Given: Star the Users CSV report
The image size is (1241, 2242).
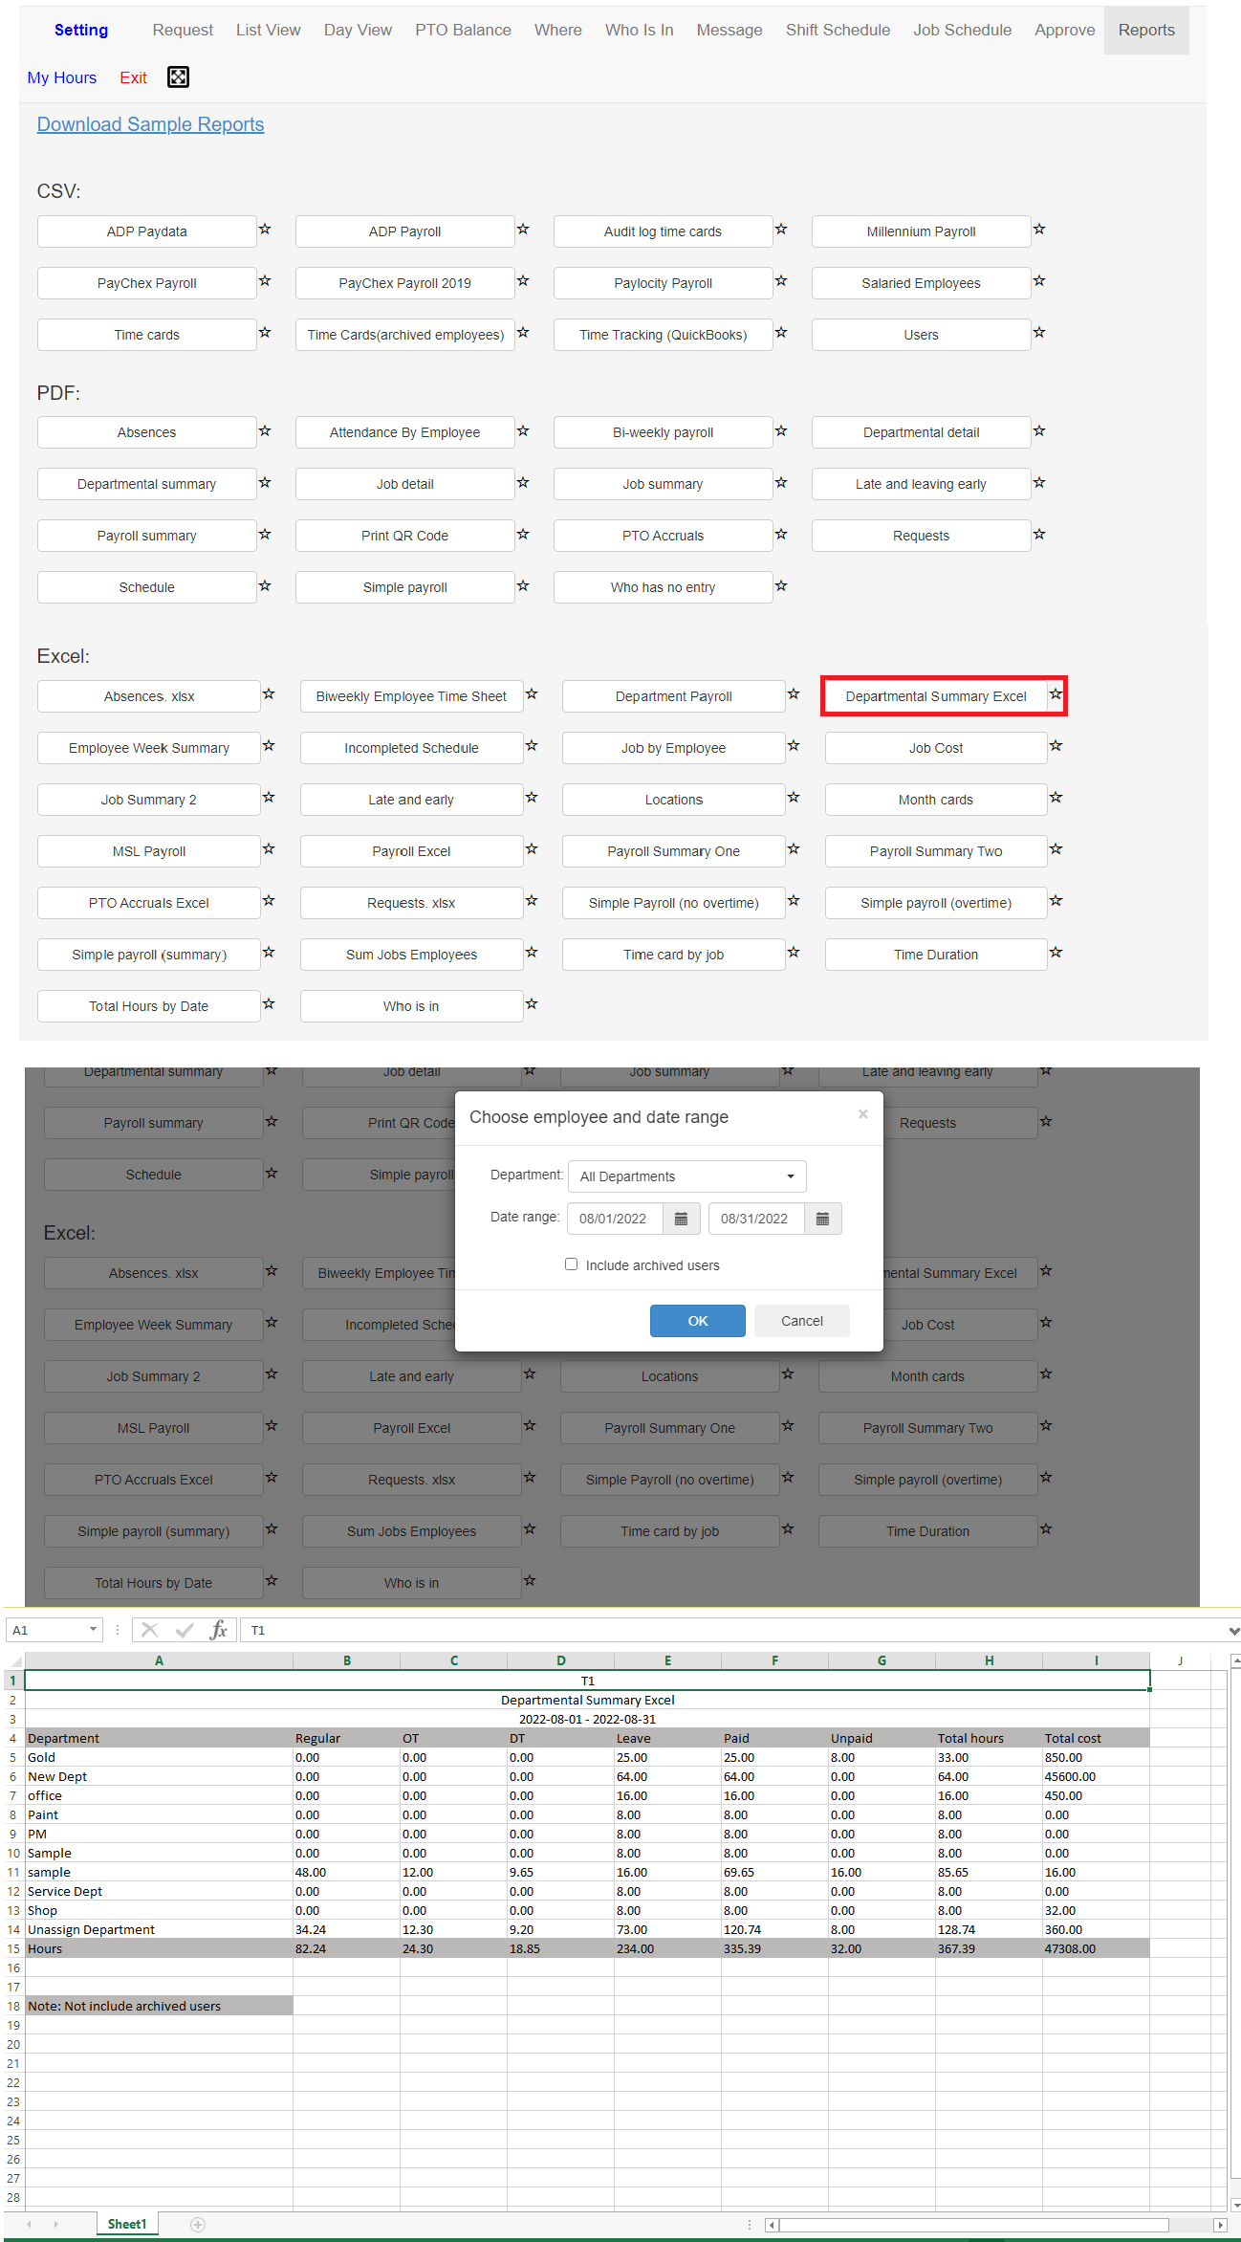Looking at the screenshot, I should point(1039,333).
